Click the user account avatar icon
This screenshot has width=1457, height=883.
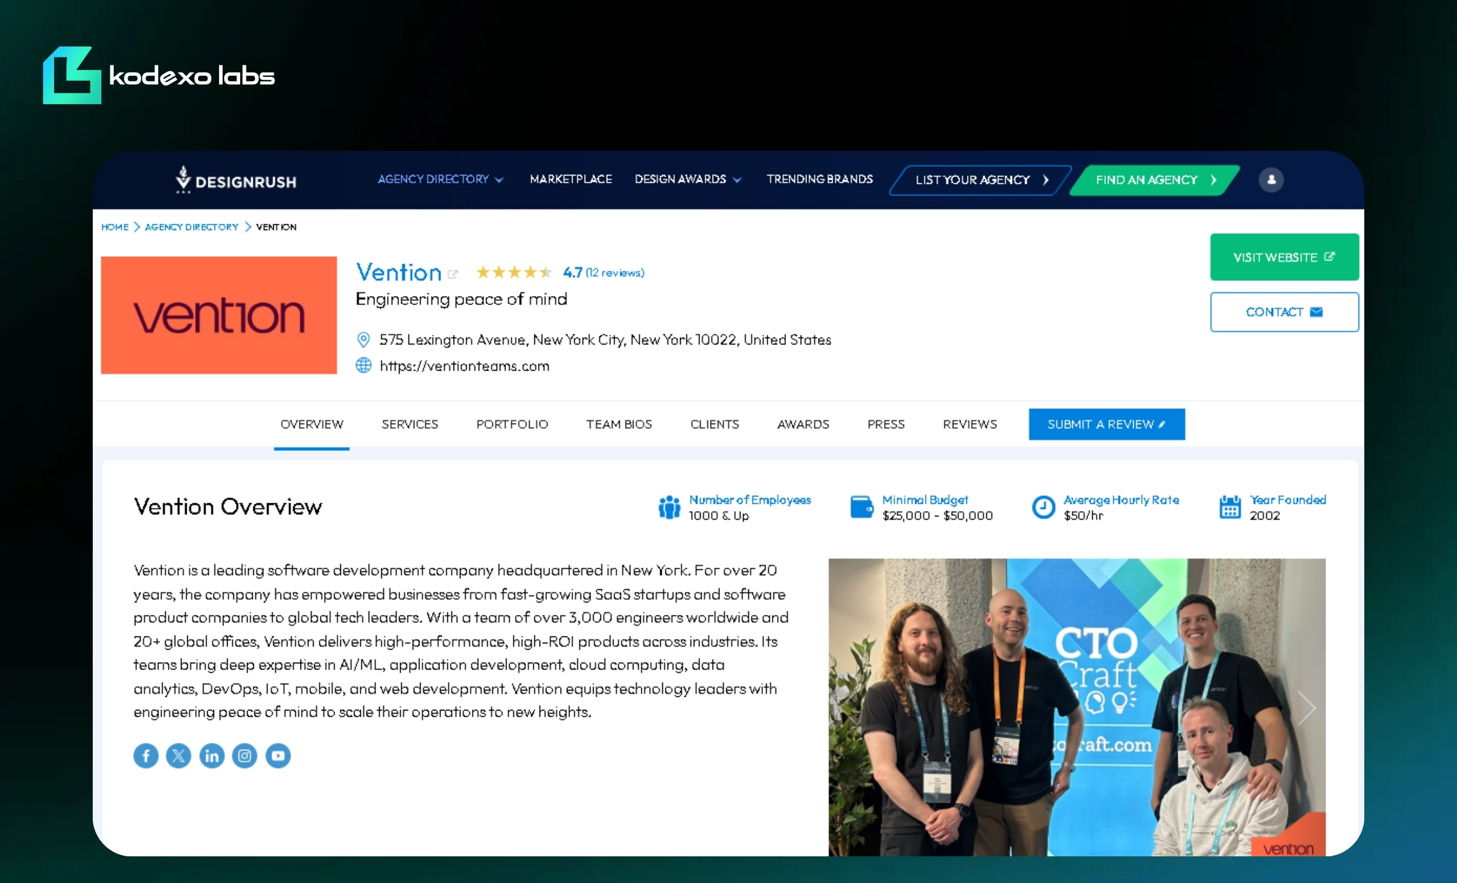[x=1271, y=179]
